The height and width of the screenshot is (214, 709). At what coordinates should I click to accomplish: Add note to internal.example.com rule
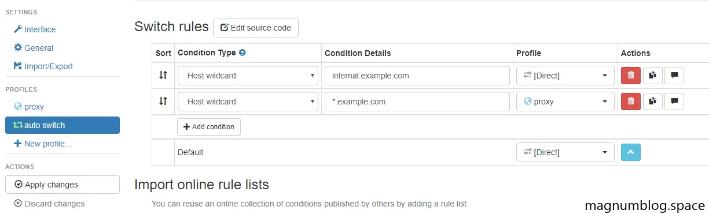coord(674,75)
